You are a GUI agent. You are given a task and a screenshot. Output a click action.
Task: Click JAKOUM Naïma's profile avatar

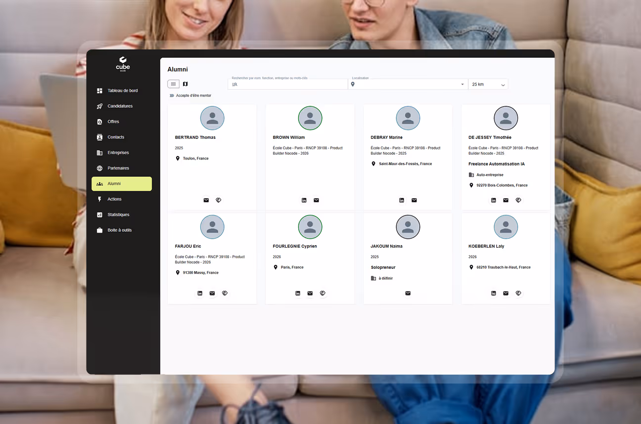[408, 227]
